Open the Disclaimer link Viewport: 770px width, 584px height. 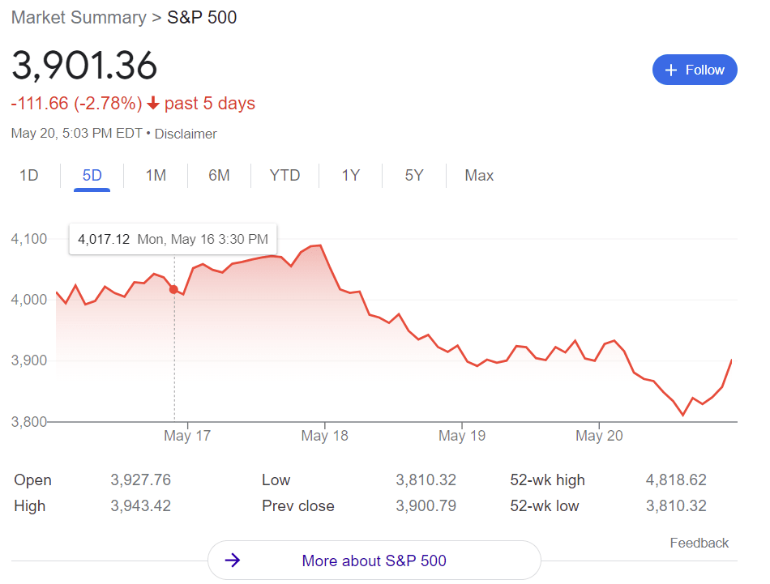[x=186, y=134]
